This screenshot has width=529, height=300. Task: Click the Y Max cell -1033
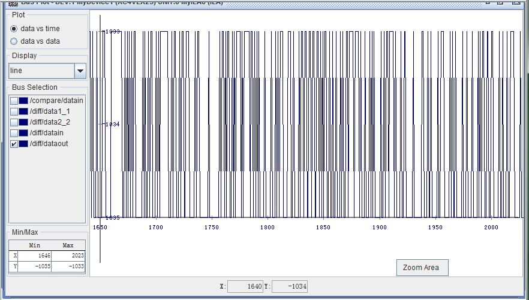[68, 266]
